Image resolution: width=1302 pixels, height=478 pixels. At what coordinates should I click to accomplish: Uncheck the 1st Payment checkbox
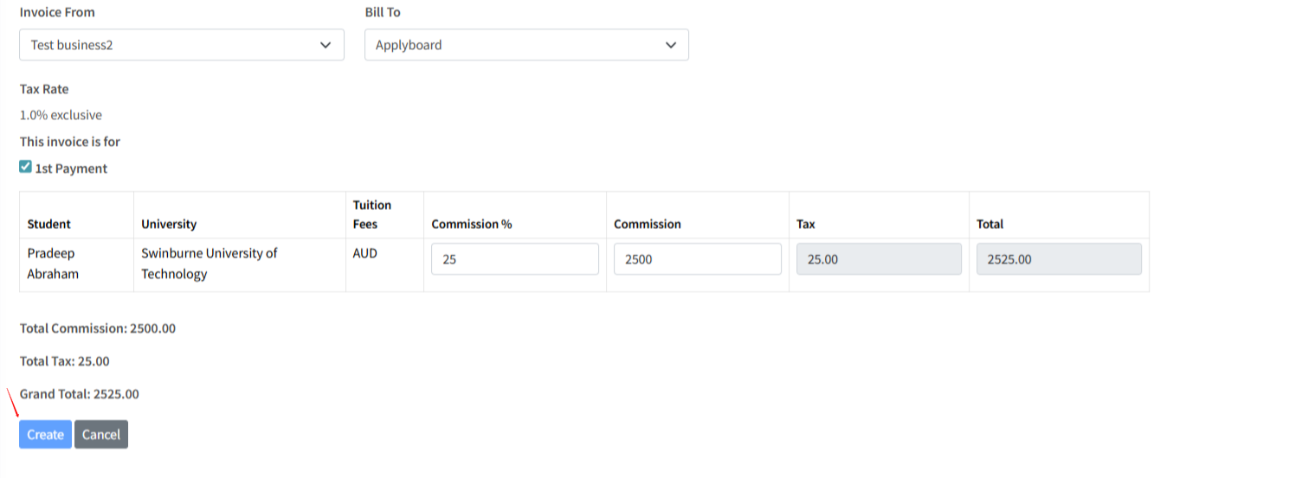pos(26,167)
